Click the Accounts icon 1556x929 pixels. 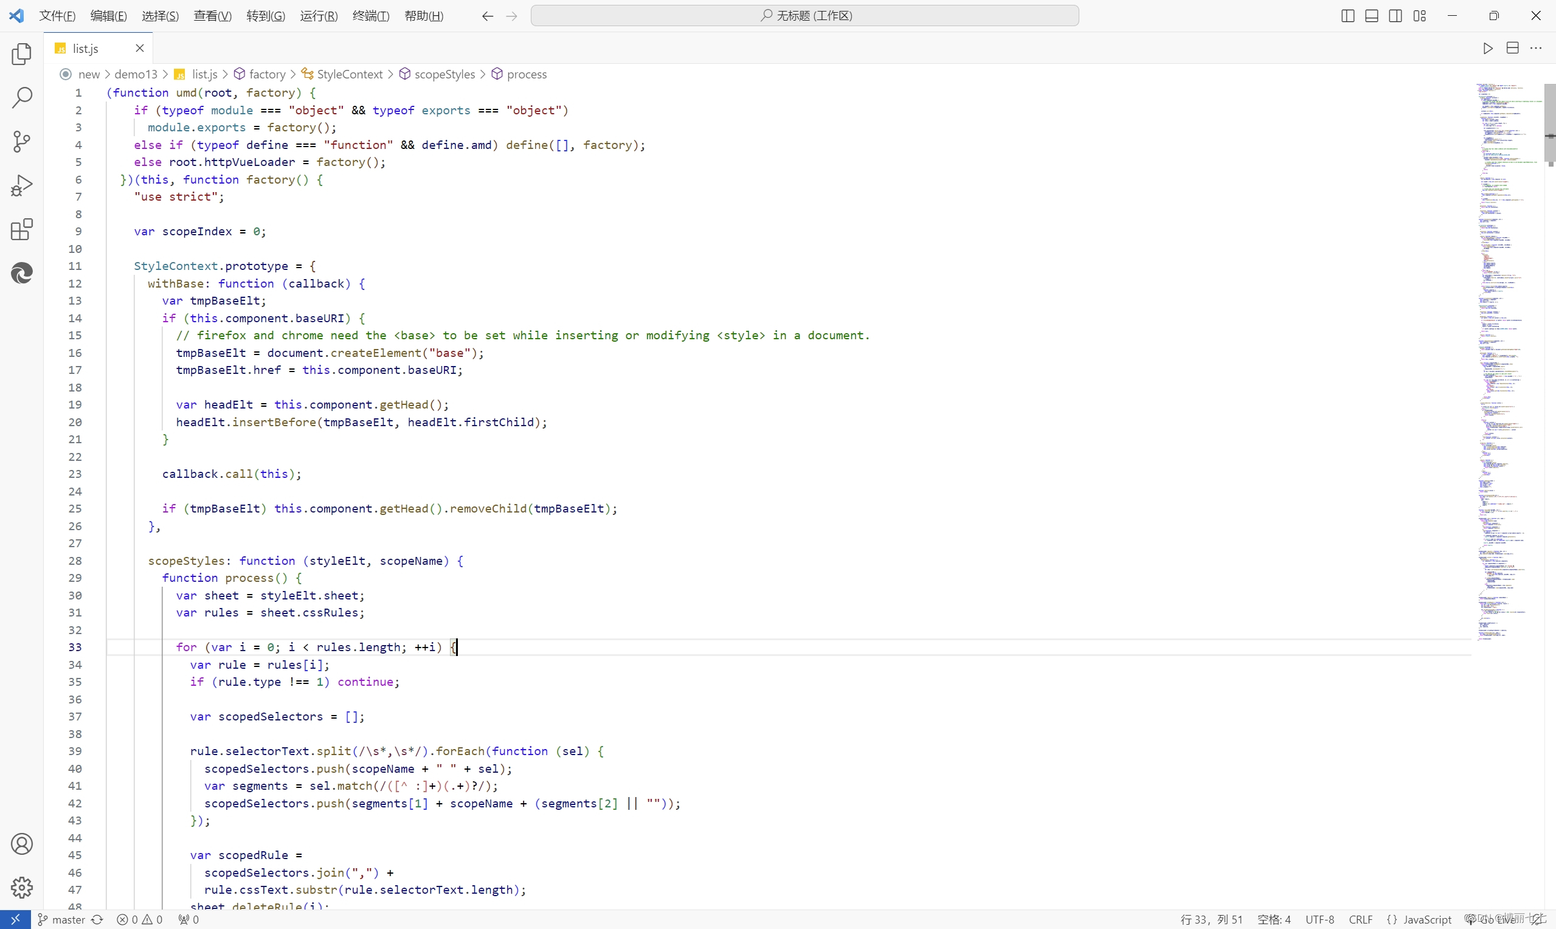point(22,844)
